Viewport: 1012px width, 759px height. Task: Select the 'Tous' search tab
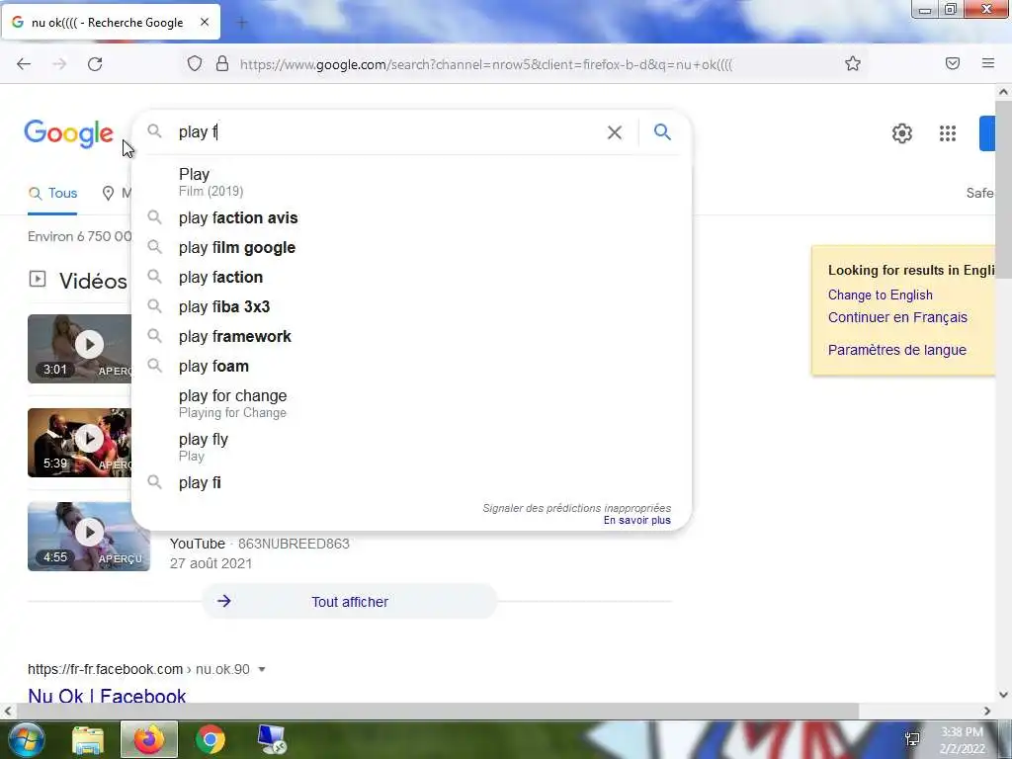point(53,193)
